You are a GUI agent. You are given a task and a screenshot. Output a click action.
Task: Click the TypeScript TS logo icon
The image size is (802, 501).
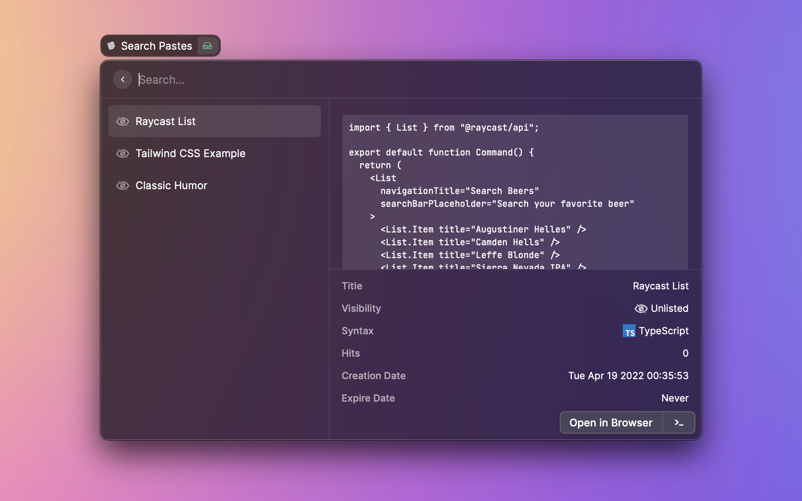[x=629, y=331]
